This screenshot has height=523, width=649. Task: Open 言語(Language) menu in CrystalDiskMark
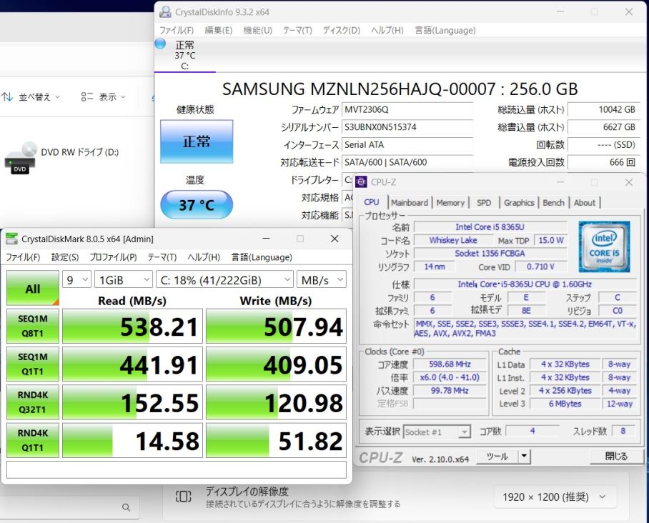(x=262, y=257)
